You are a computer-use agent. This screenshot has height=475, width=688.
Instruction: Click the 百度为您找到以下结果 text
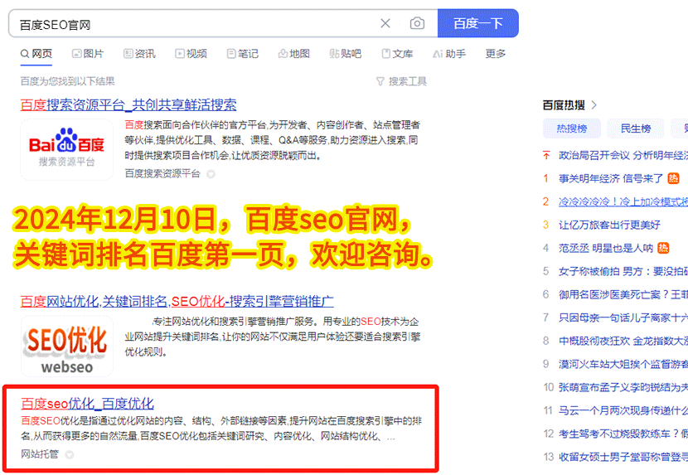[x=68, y=81]
